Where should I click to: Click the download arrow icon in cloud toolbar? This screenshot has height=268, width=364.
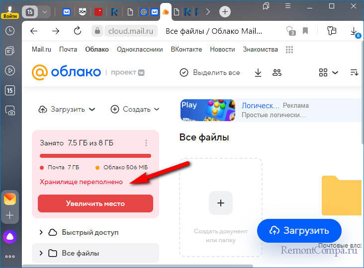[258, 72]
